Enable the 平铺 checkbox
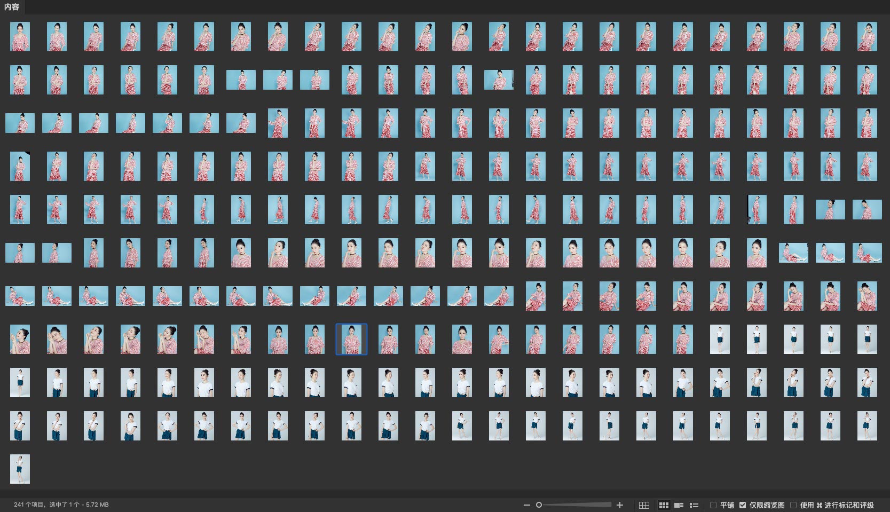 coord(713,505)
